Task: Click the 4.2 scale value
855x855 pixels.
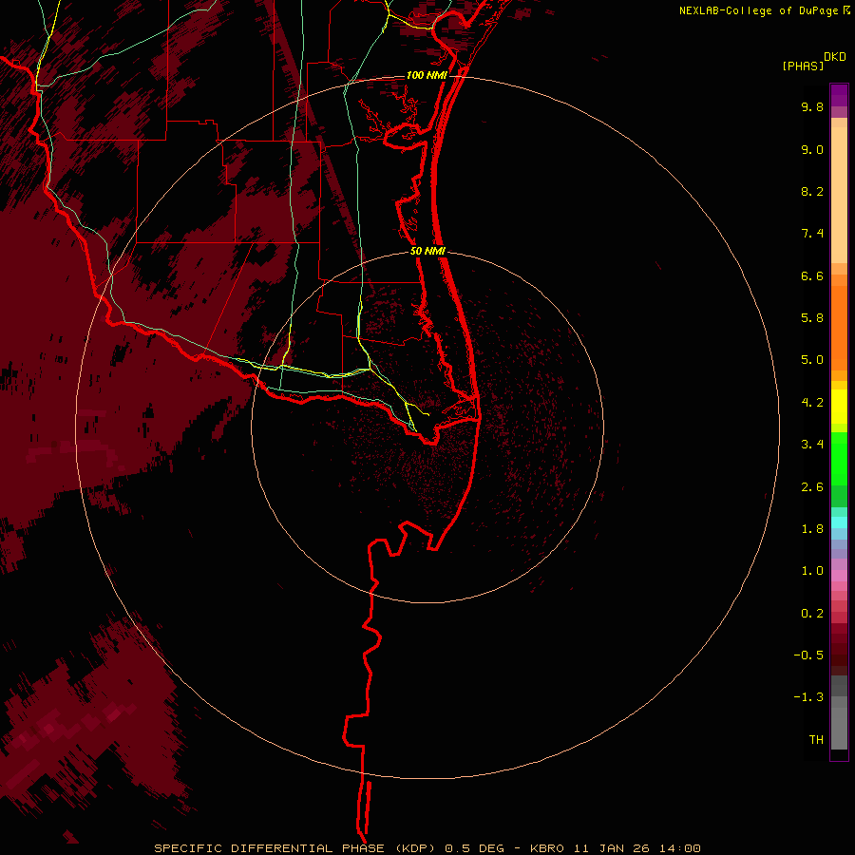Action: (812, 403)
